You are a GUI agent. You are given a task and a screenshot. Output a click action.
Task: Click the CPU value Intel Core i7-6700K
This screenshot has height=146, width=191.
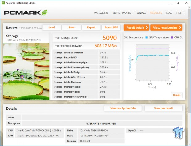pos(39,130)
